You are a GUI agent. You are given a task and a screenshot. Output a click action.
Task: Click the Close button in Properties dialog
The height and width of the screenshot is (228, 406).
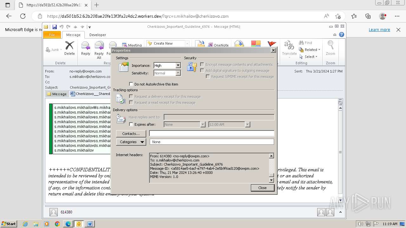pyautogui.click(x=262, y=188)
